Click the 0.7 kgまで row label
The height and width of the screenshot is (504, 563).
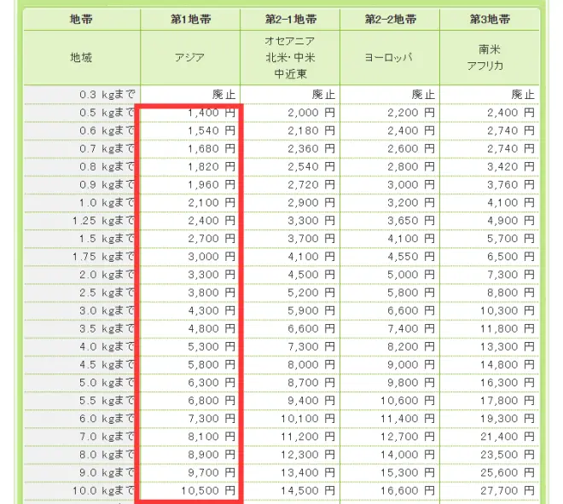tap(107, 148)
